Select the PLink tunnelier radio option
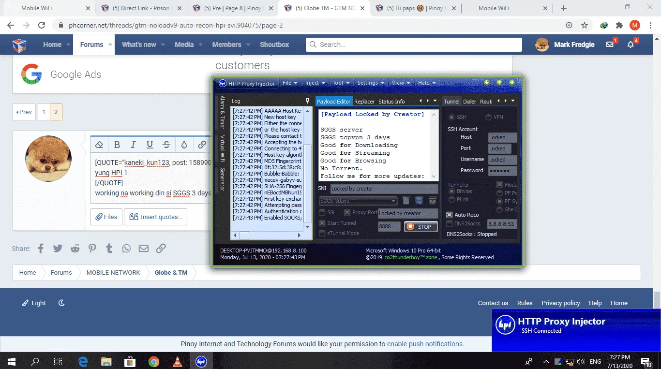Image resolution: width=661 pixels, height=369 pixels. [x=451, y=199]
